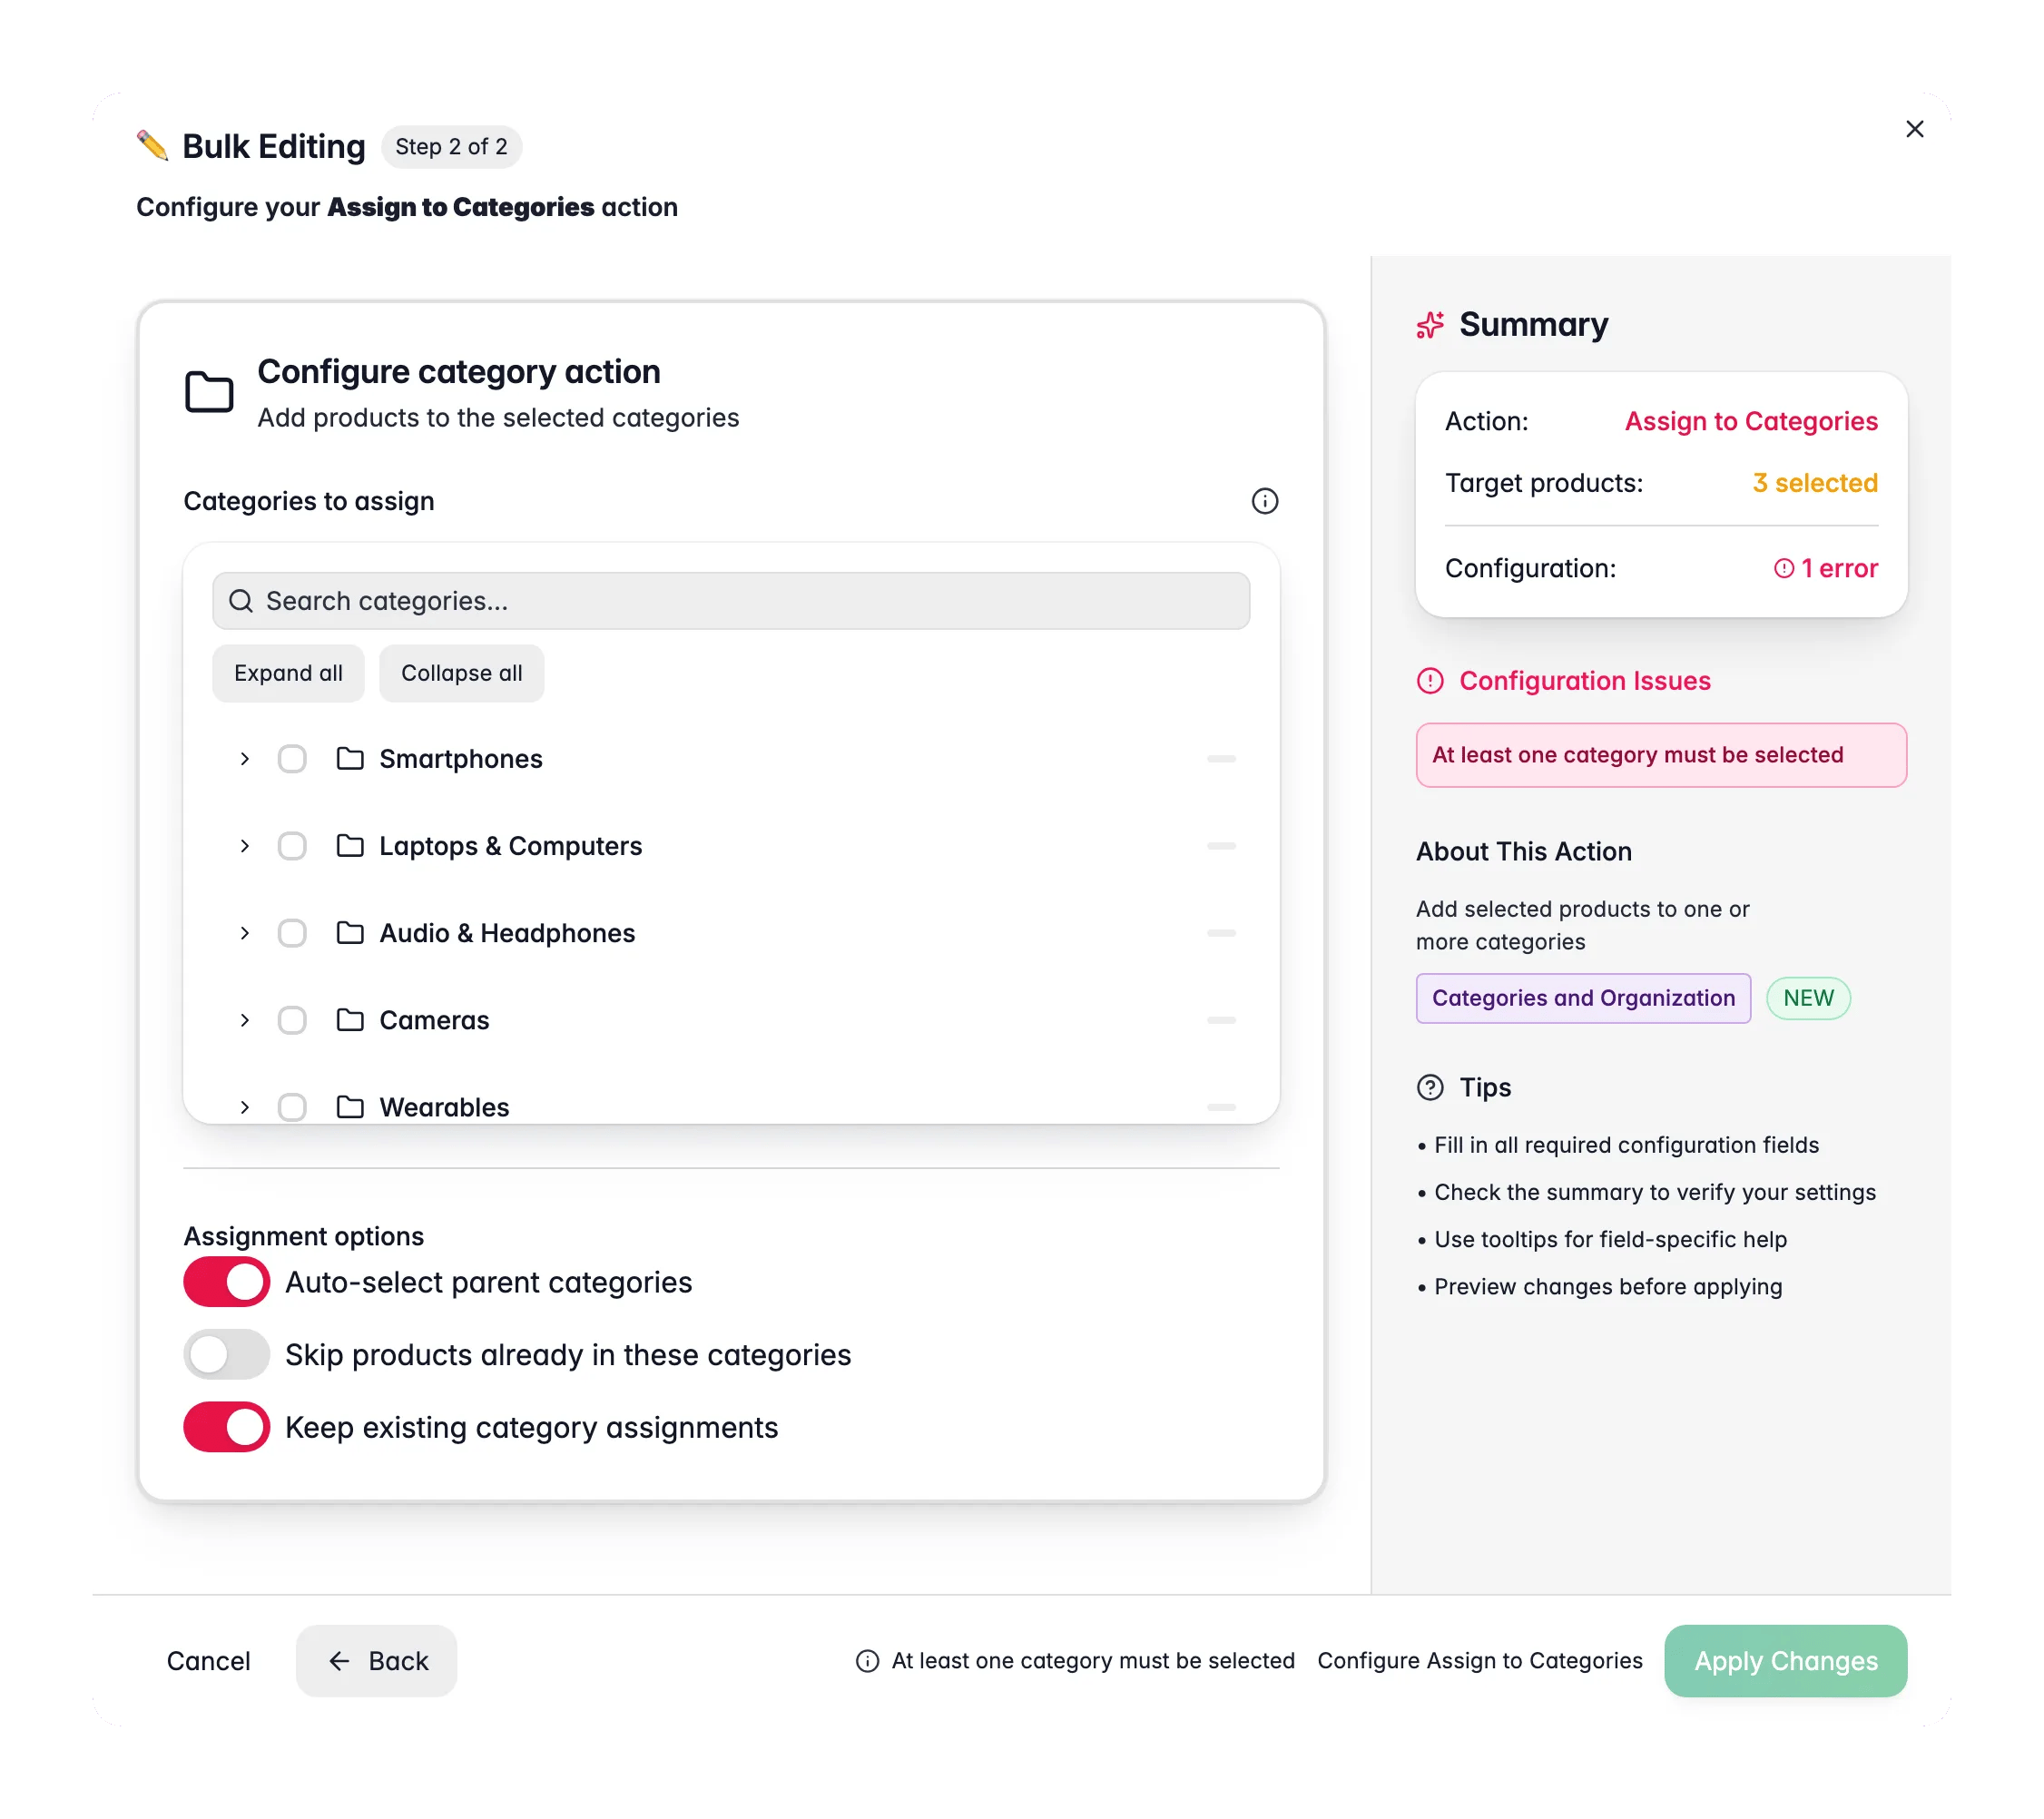Image resolution: width=2044 pixels, height=1819 pixels.
Task: Click the Apply Changes button
Action: 1785,1661
